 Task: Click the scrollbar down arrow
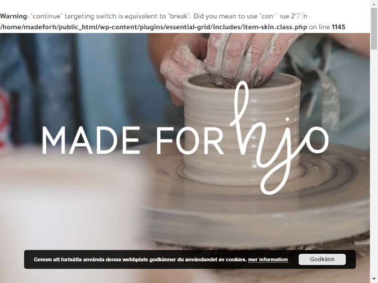[374, 279]
